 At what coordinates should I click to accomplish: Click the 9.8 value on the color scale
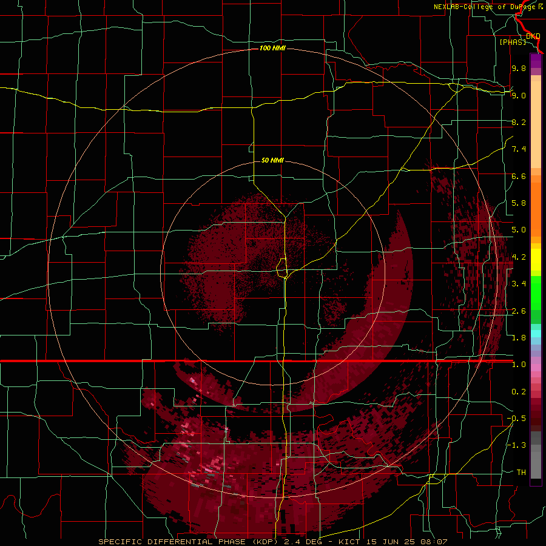(x=519, y=68)
